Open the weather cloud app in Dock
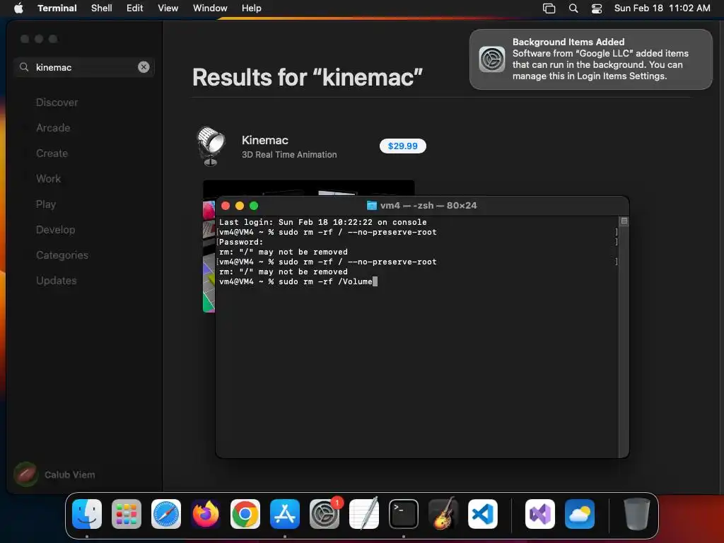This screenshot has width=724, height=543. [x=580, y=514]
